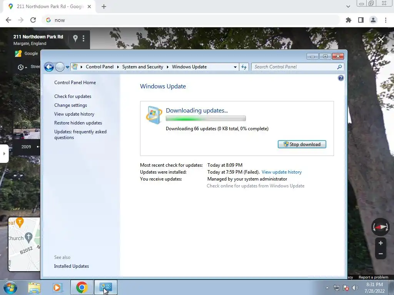
Task: Click Restore hidden updates link
Action: click(78, 123)
